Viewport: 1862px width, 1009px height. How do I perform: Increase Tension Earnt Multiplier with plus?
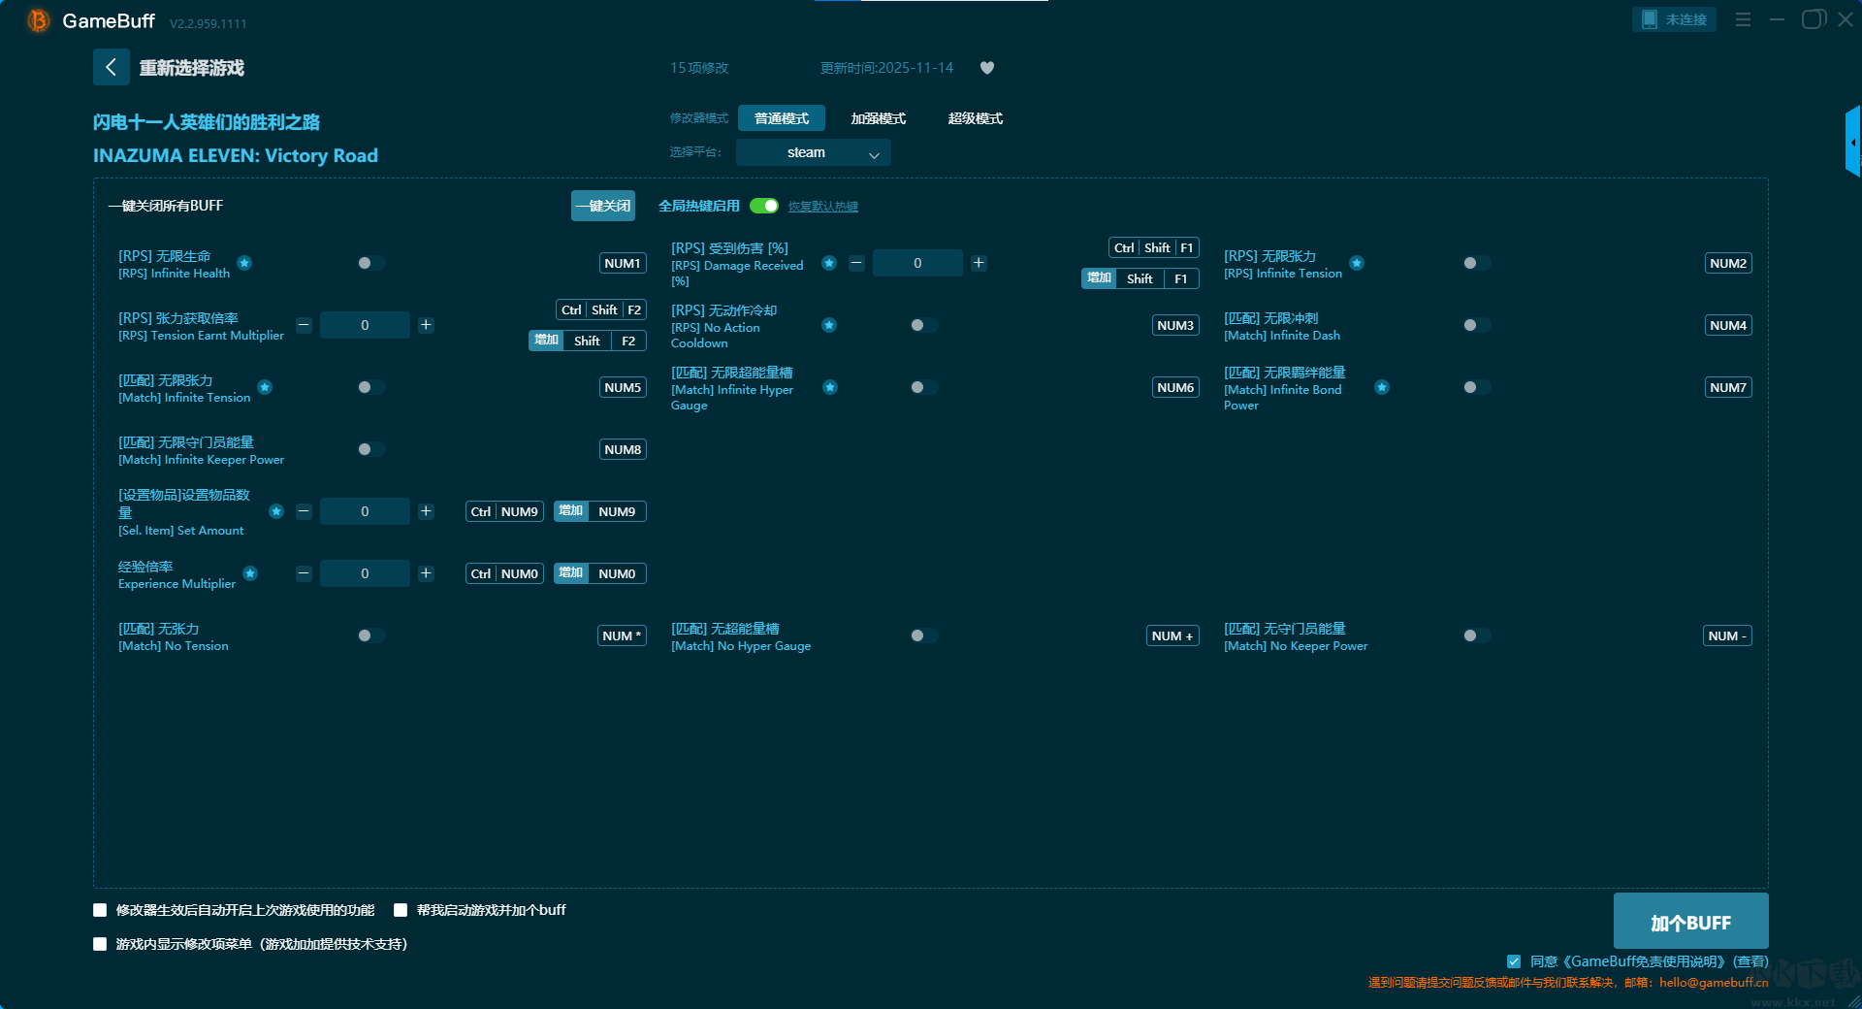[426, 325]
